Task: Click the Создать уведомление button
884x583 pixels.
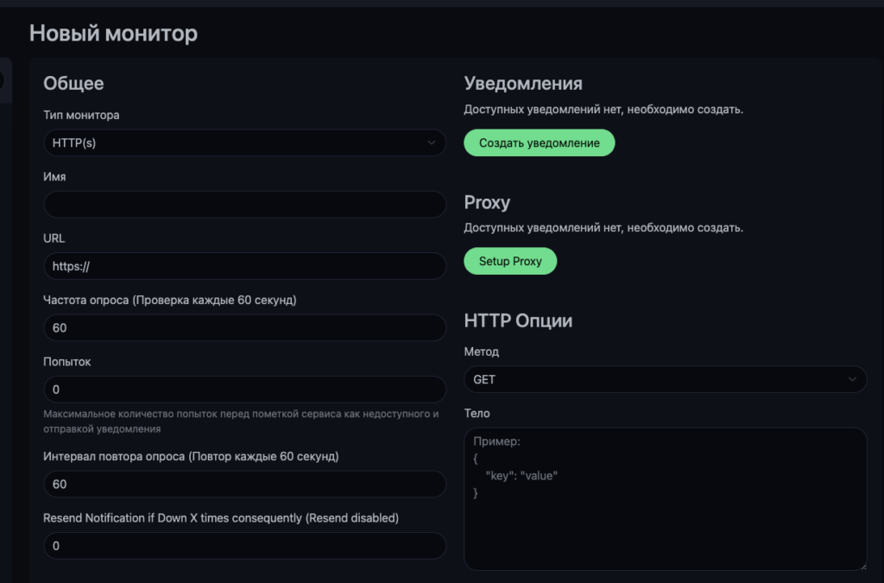Action: (539, 143)
